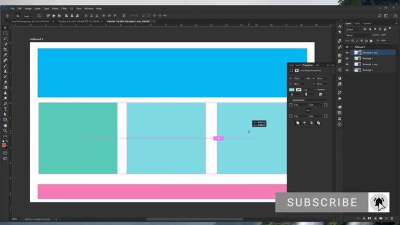
Task: Toggle visibility of Rectangle 2 layer
Action: (x=347, y=58)
